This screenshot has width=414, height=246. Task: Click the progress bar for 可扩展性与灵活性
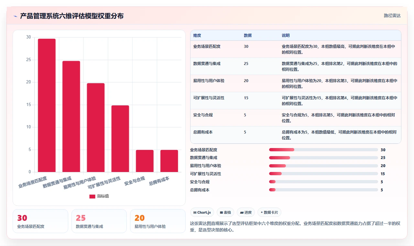click(x=323, y=174)
